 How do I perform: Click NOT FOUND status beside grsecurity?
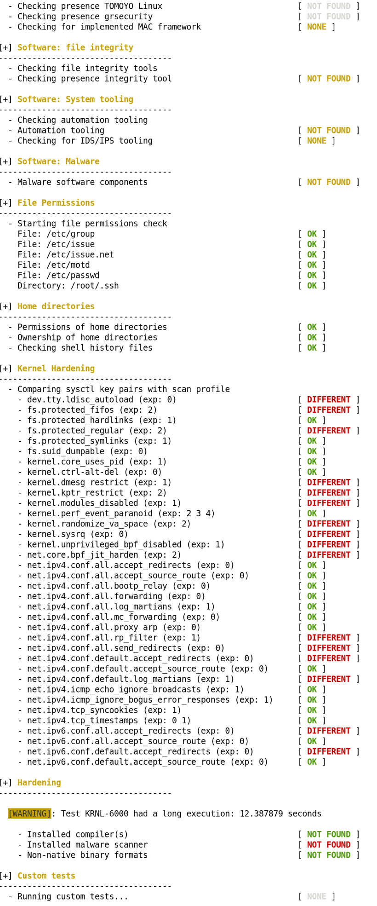pyautogui.click(x=328, y=17)
